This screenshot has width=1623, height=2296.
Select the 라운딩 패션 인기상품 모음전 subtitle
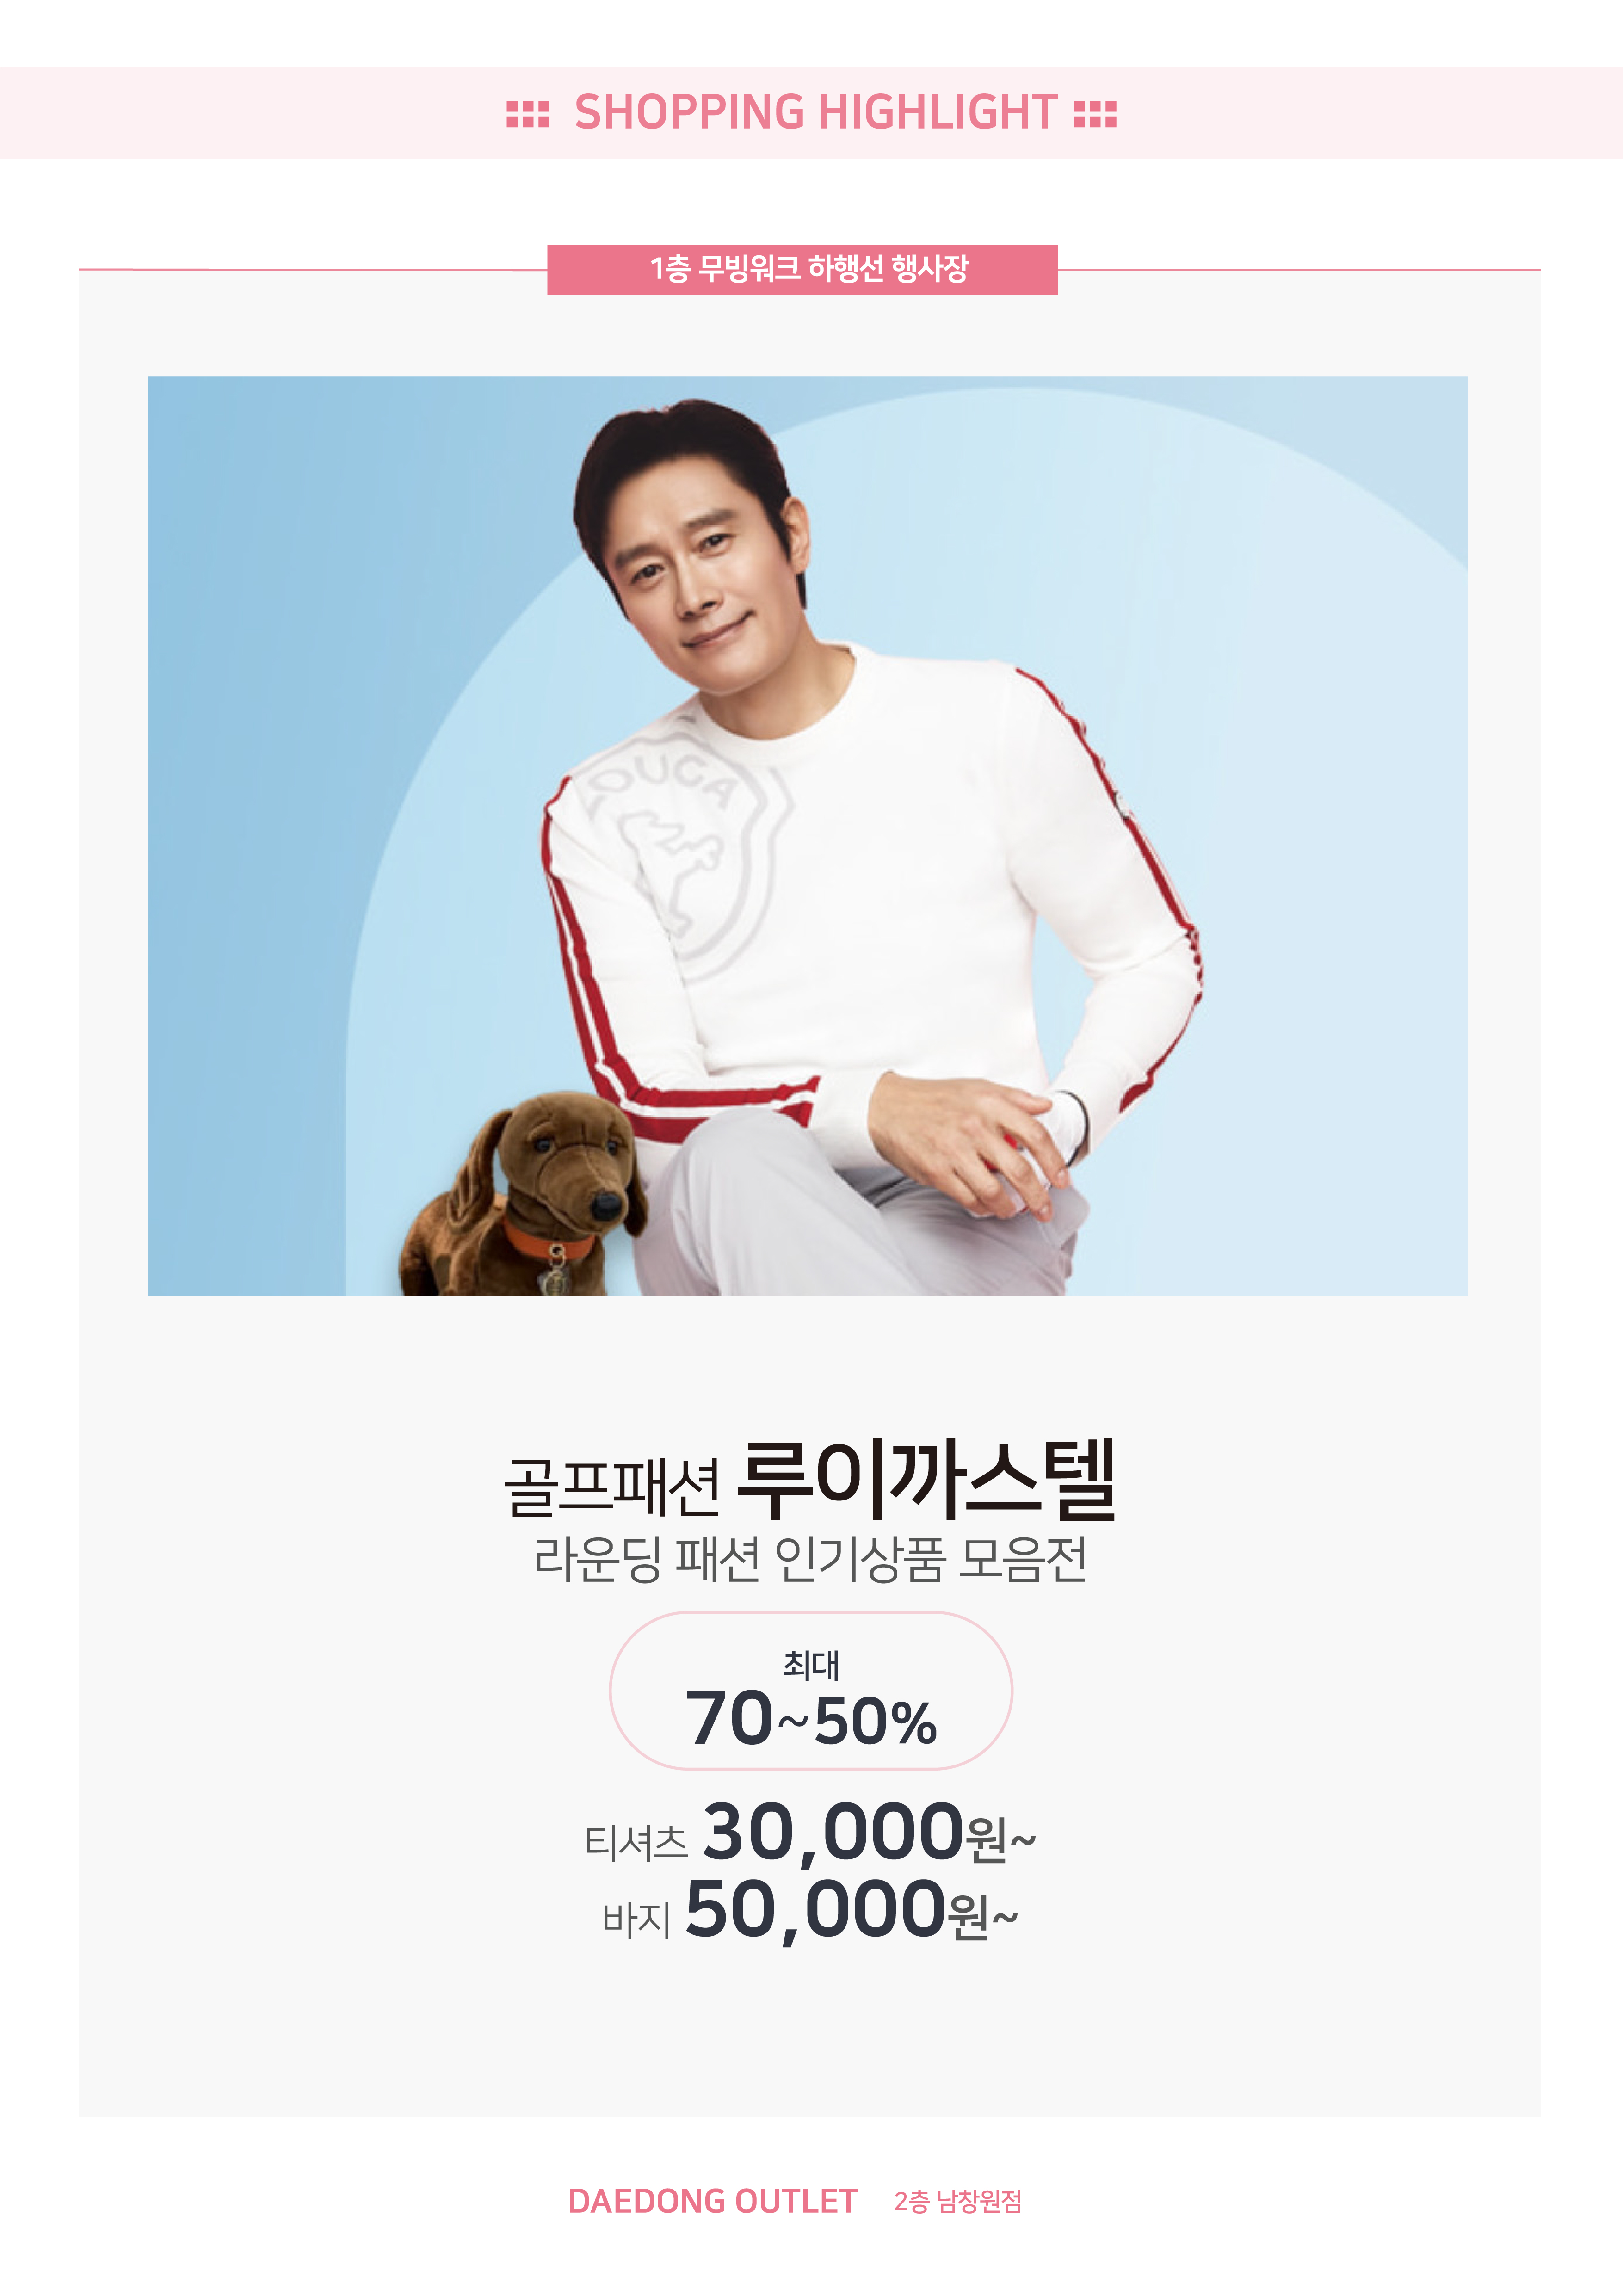coord(811,1559)
